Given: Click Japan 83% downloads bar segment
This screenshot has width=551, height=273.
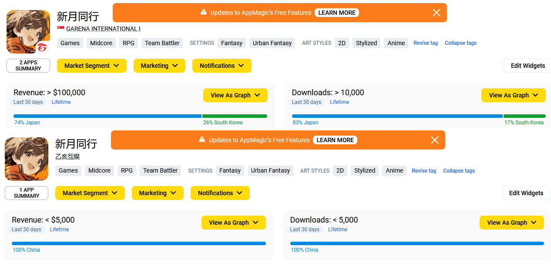Looking at the screenshot, I should click(397, 116).
